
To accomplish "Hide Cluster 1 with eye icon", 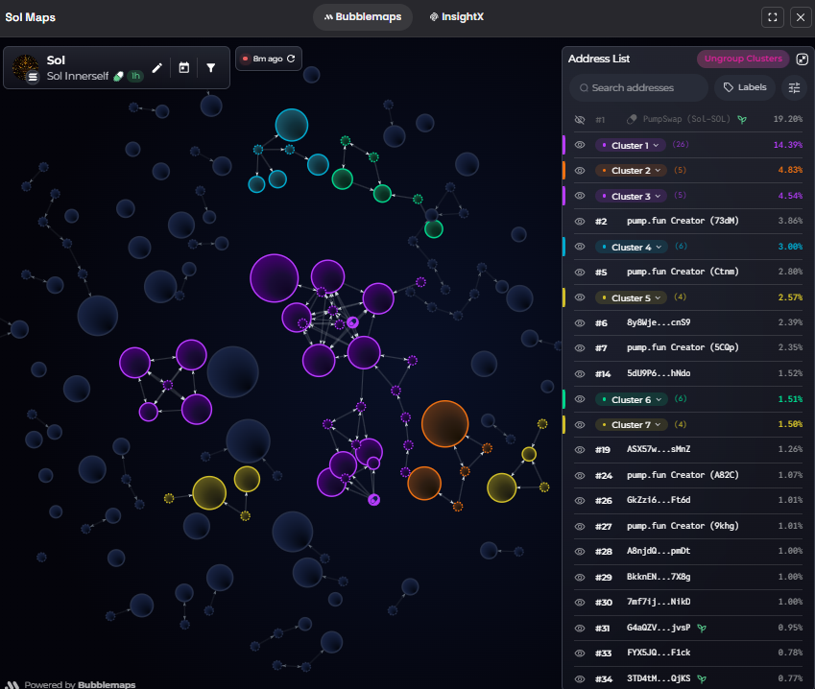I will pos(580,145).
